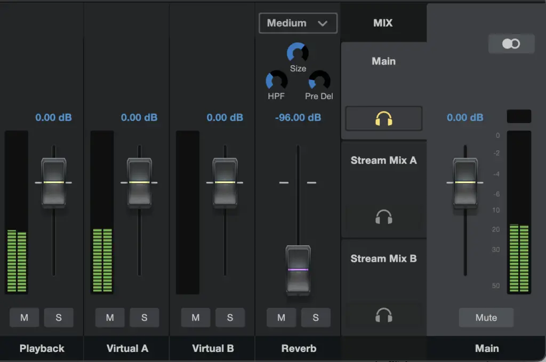Solo the Playback channel
The width and height of the screenshot is (546, 362).
[x=59, y=317]
